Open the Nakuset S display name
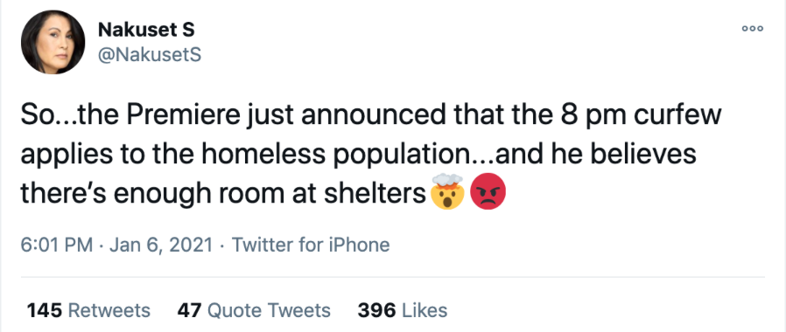The height and width of the screenshot is (332, 786). 146,30
